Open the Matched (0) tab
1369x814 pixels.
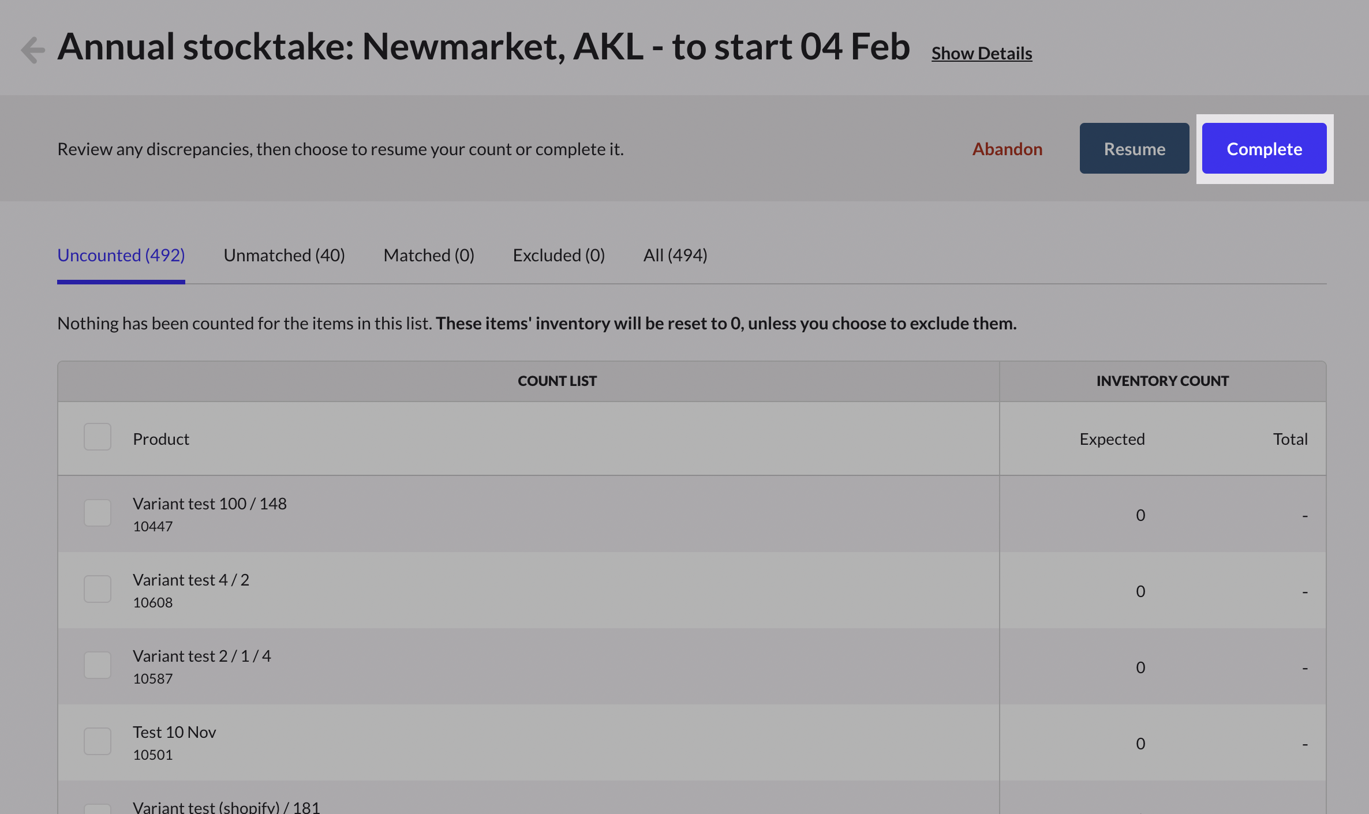[429, 255]
